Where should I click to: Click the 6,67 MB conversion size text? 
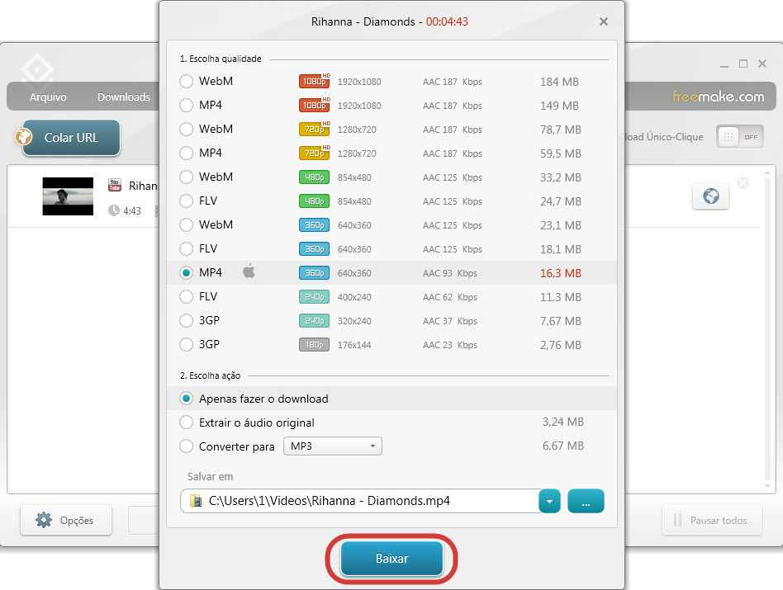[562, 446]
